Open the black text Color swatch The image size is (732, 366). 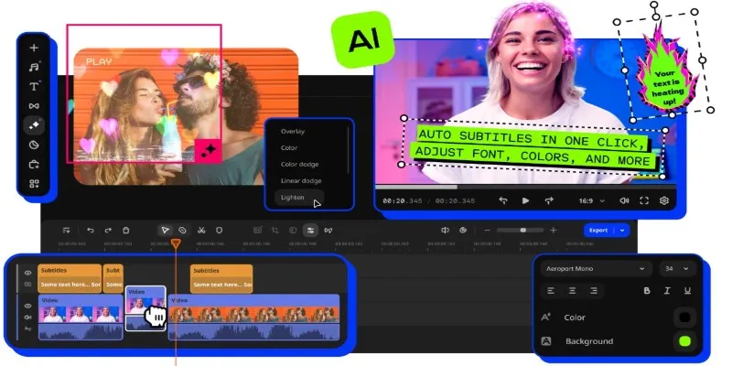(684, 318)
